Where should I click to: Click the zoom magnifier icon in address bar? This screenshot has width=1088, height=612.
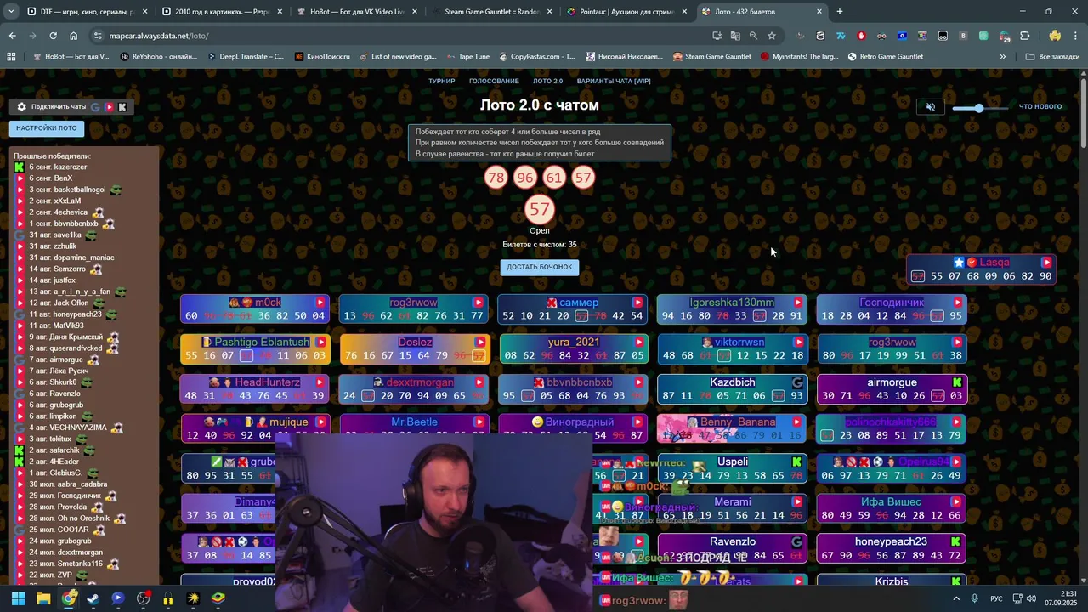(x=753, y=36)
